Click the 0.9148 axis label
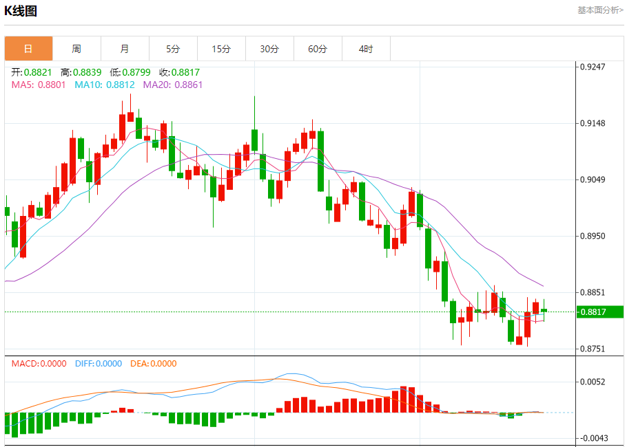The height and width of the screenshot is (447, 627). [593, 123]
